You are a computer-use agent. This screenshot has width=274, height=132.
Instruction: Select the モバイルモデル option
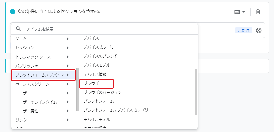tap(97, 119)
